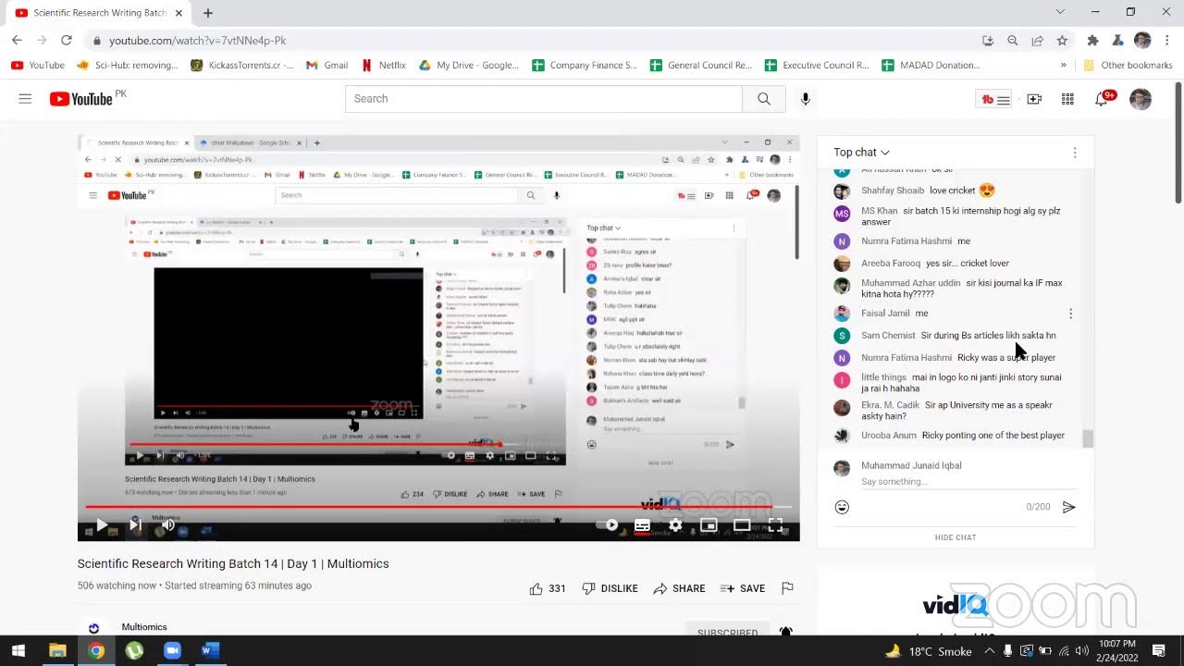Expand the Top chat dropdown
The width and height of the screenshot is (1184, 666).
[x=861, y=153]
